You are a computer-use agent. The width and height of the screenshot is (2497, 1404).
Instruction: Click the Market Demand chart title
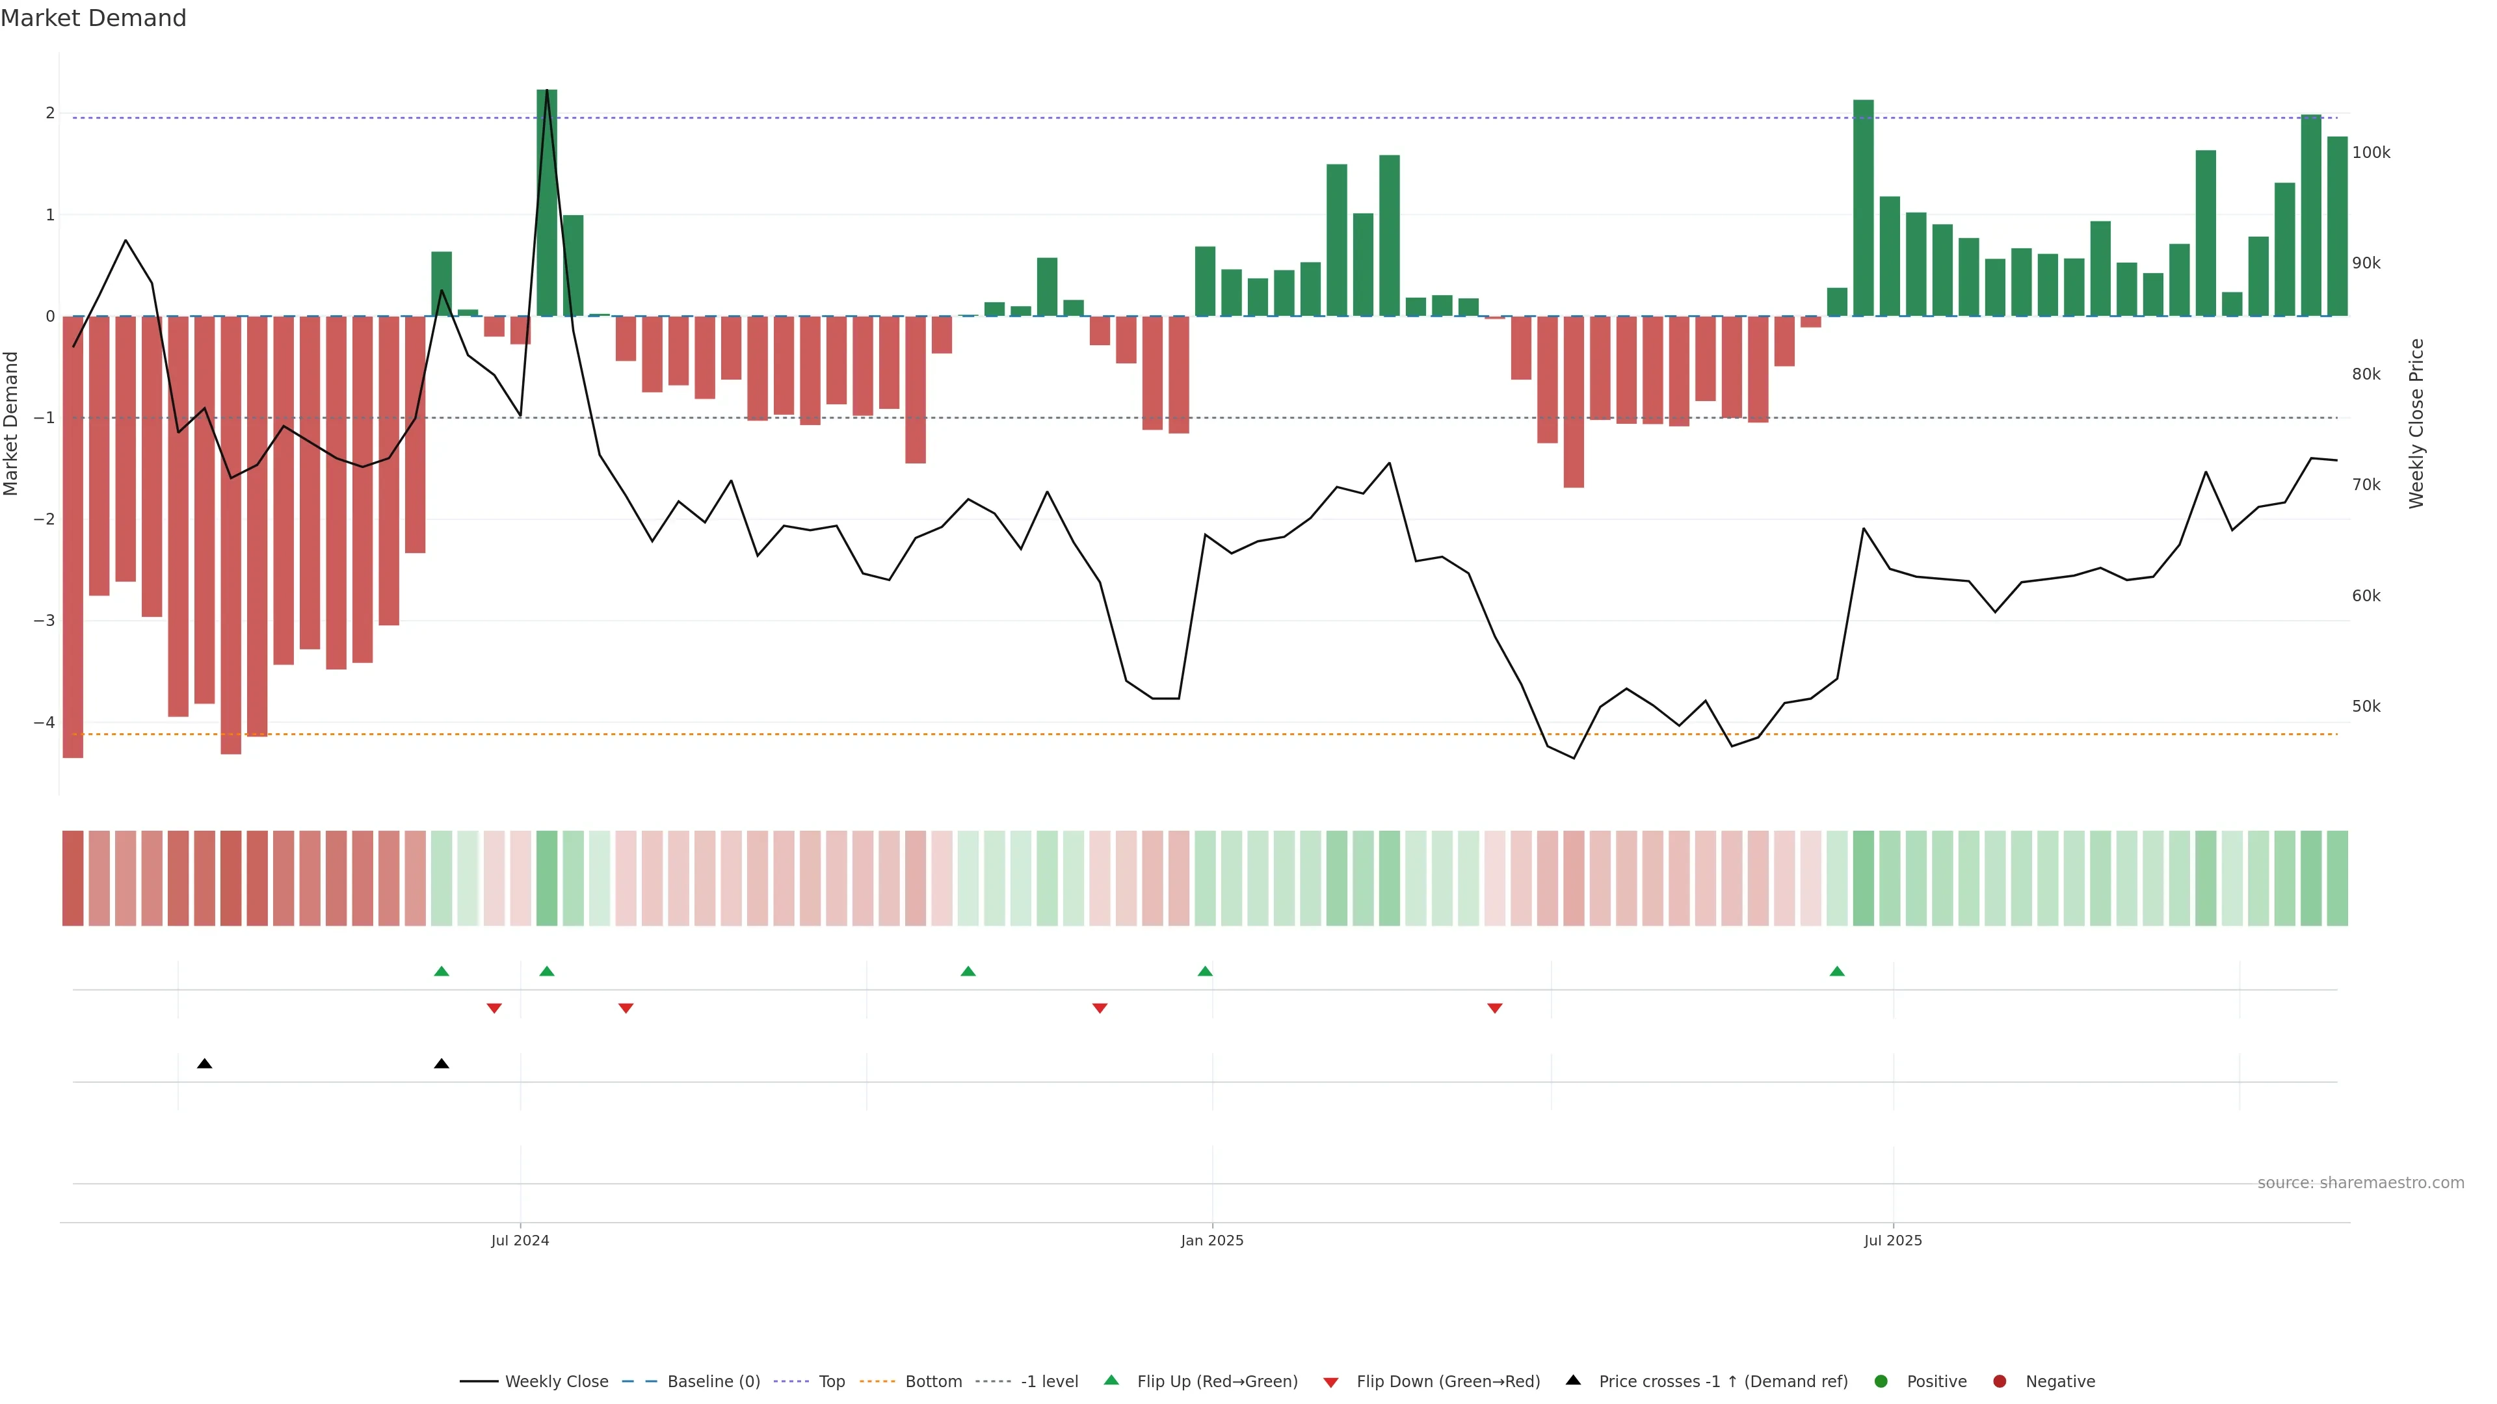(93, 18)
